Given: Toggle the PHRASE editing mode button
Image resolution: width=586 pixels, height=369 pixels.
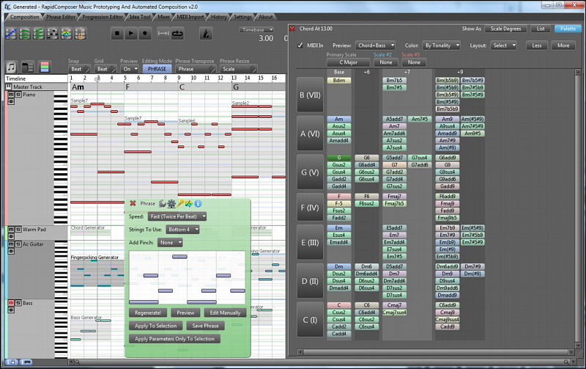Looking at the screenshot, I should 157,69.
